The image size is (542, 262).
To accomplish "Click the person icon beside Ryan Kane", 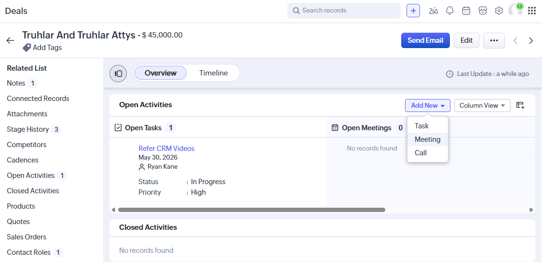I will click(x=141, y=167).
